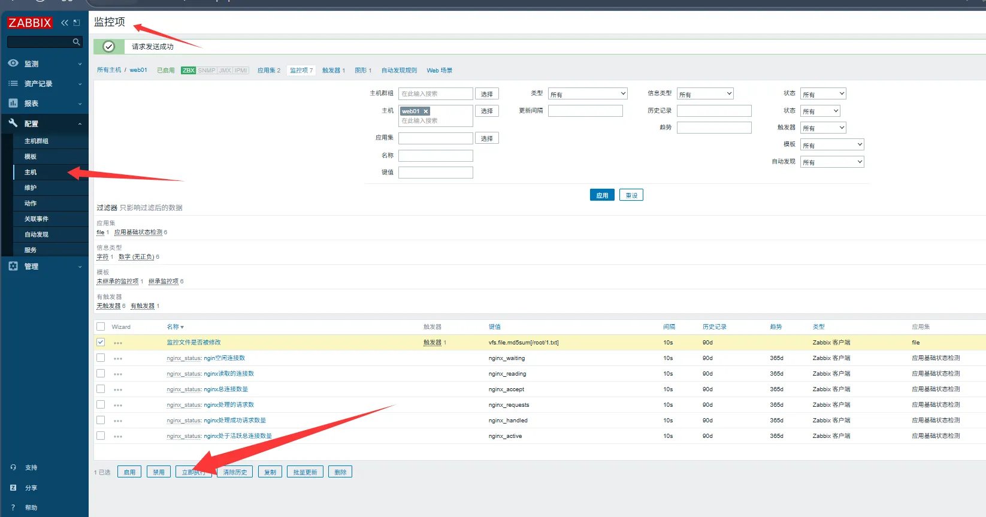Open the 信息类型 dropdown filter

tap(705, 94)
